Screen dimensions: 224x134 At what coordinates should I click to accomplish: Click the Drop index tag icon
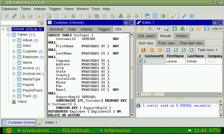point(88,16)
